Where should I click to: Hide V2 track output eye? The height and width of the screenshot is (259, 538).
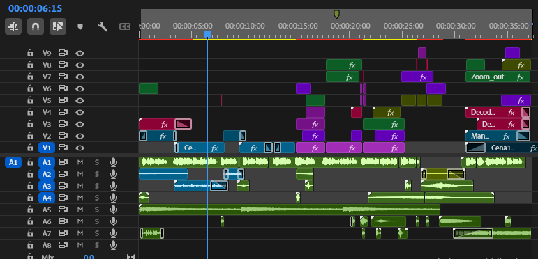click(80, 136)
